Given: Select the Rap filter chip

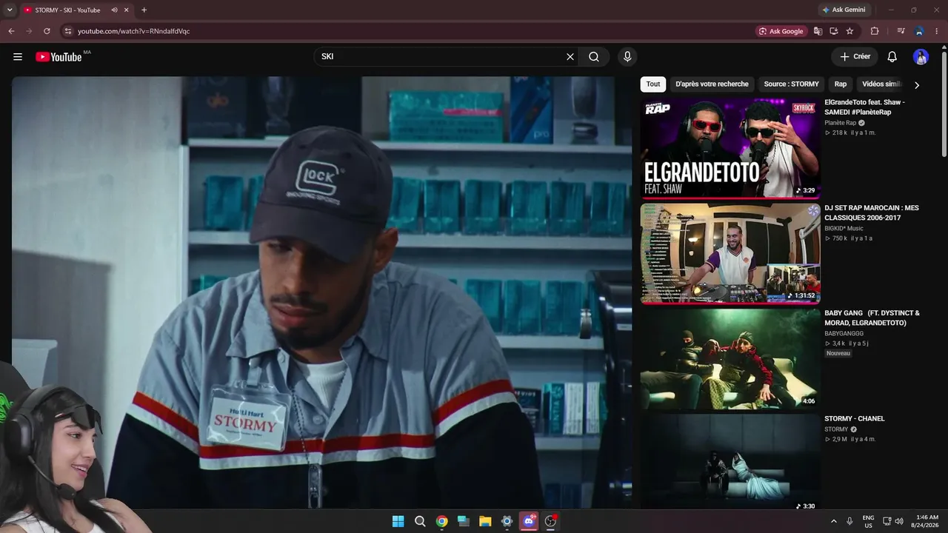Looking at the screenshot, I should pos(841,84).
